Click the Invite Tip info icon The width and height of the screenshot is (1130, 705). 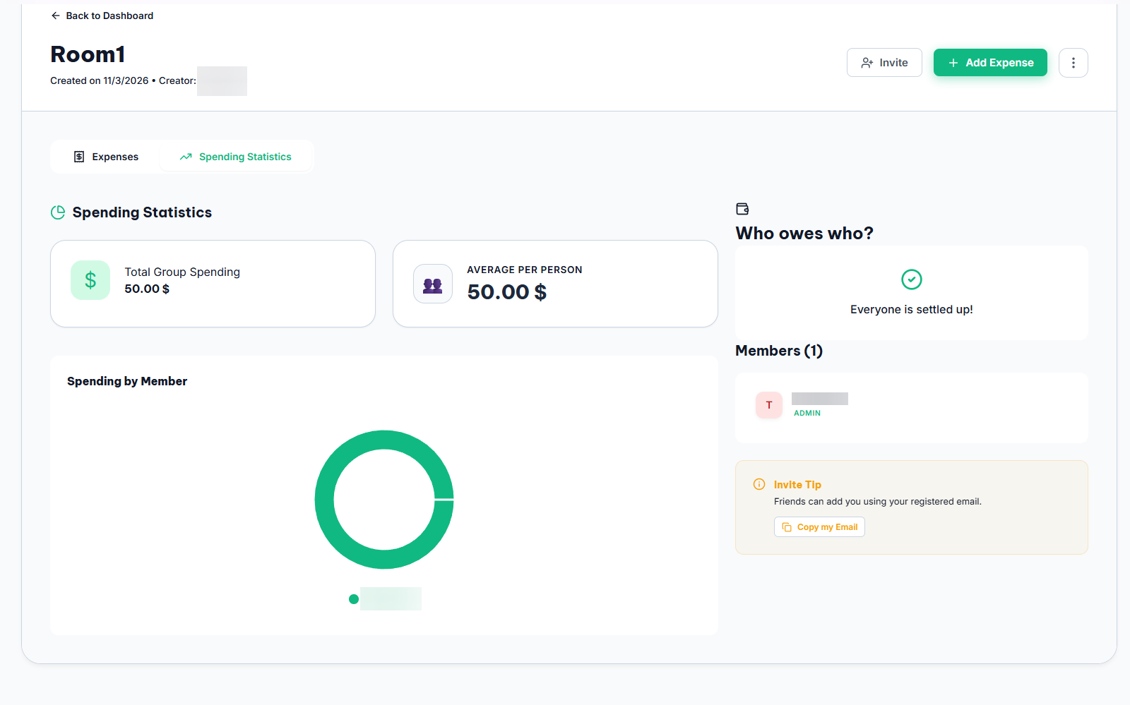(759, 484)
